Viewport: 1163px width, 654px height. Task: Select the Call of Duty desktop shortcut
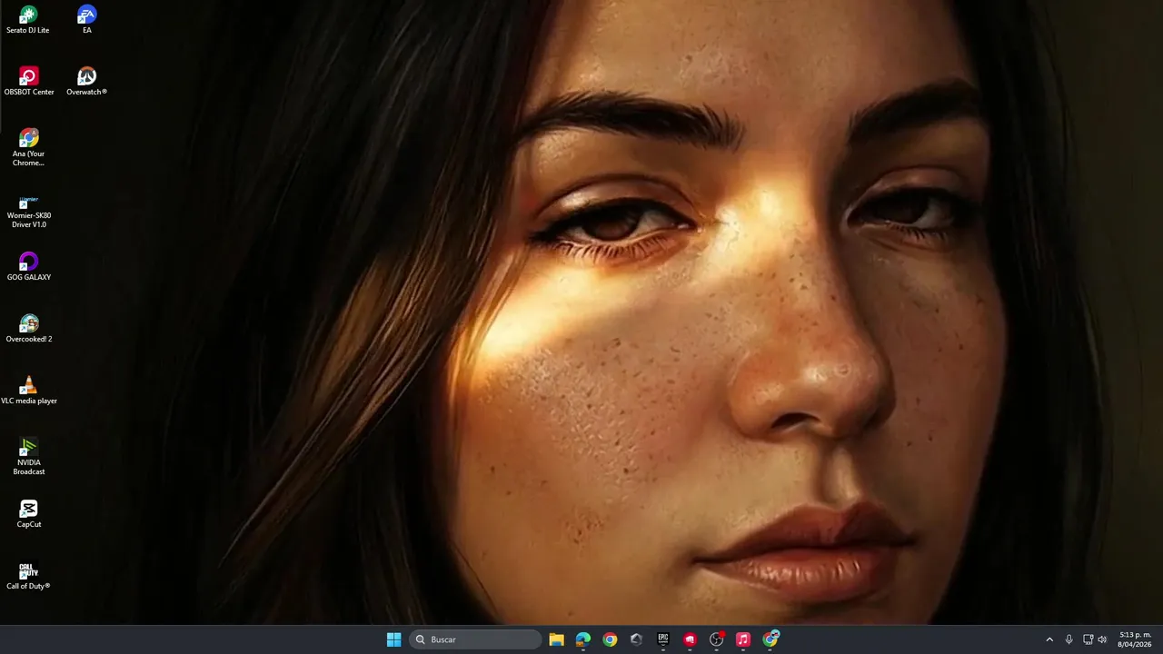[x=28, y=576]
